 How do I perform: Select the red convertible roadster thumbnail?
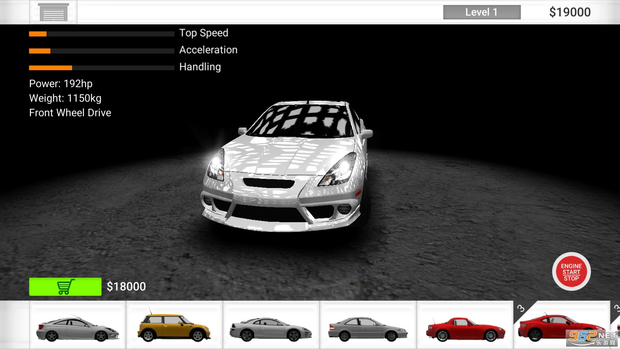pos(465,325)
